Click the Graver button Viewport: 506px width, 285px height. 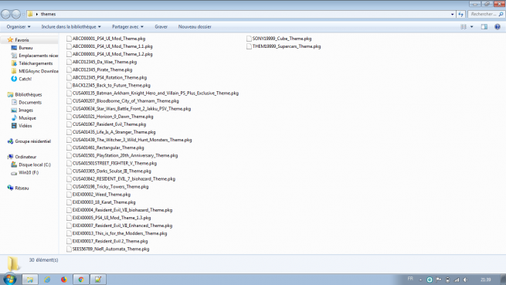[161, 27]
